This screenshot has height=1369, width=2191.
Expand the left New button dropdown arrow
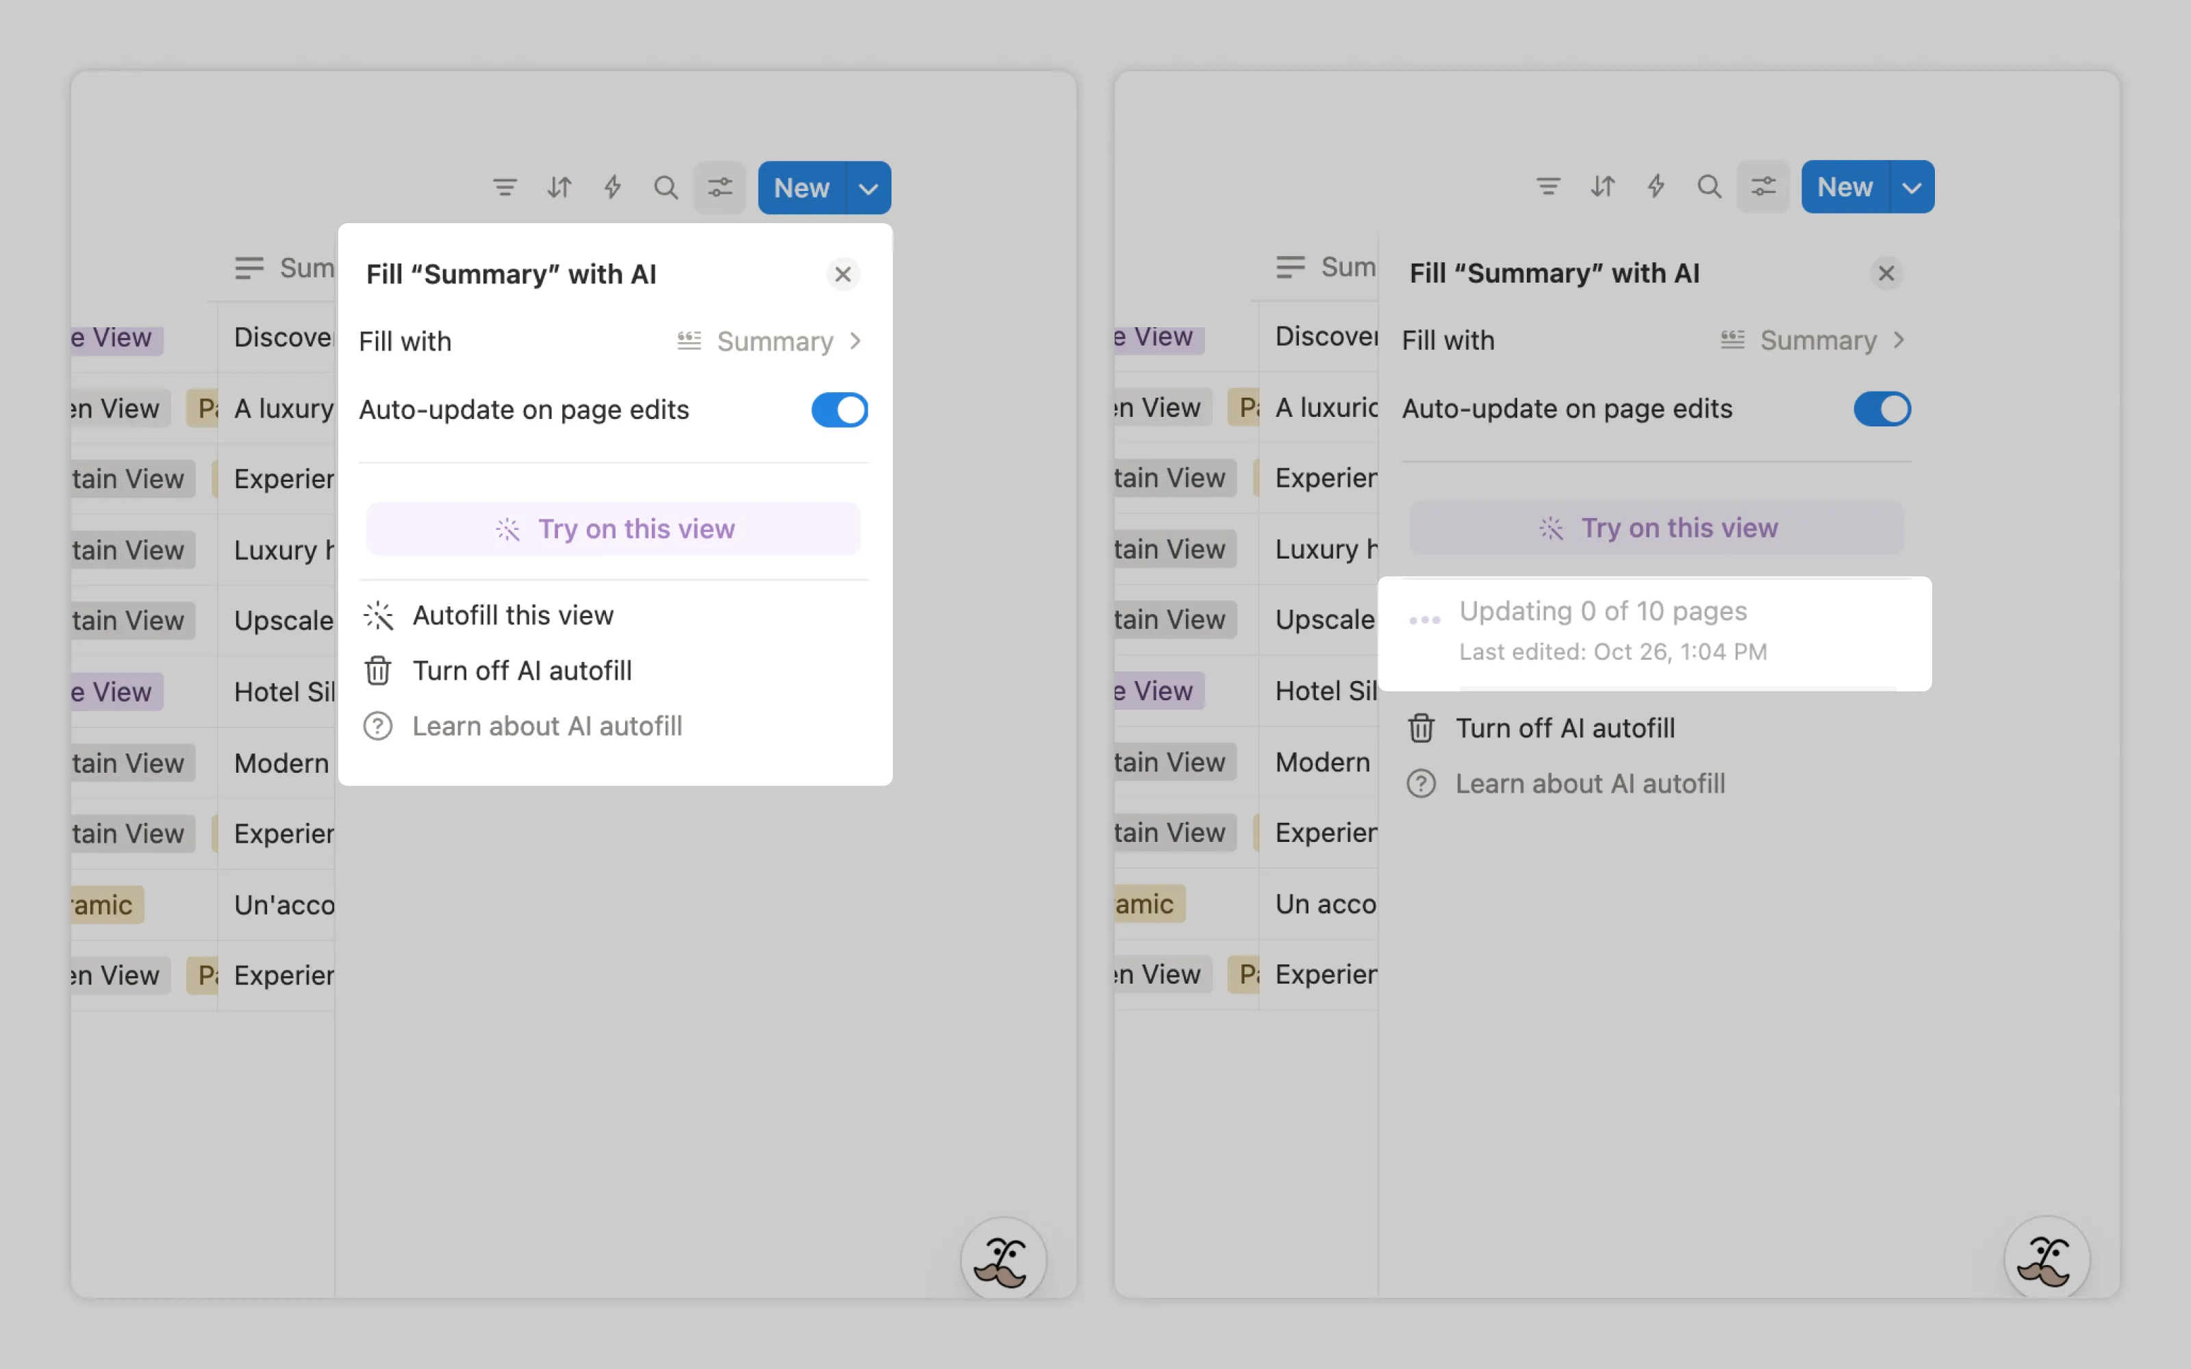click(x=868, y=188)
